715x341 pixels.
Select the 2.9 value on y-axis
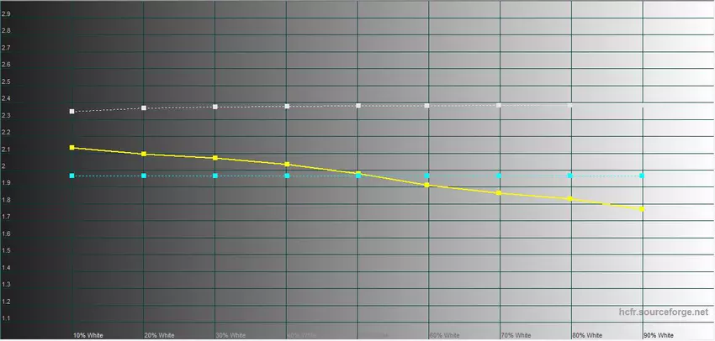[x=7, y=14]
